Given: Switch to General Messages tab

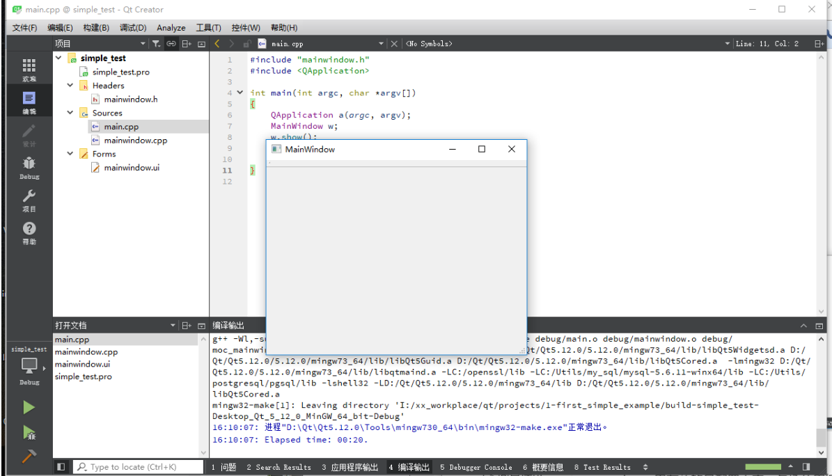Looking at the screenshot, I should coord(543,467).
